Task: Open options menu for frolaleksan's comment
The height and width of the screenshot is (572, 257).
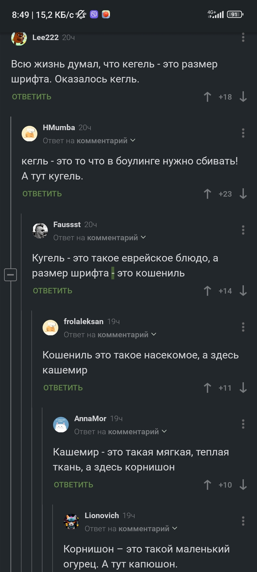Action: click(x=243, y=327)
